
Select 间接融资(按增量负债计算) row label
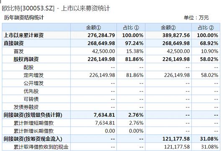coord(33,115)
